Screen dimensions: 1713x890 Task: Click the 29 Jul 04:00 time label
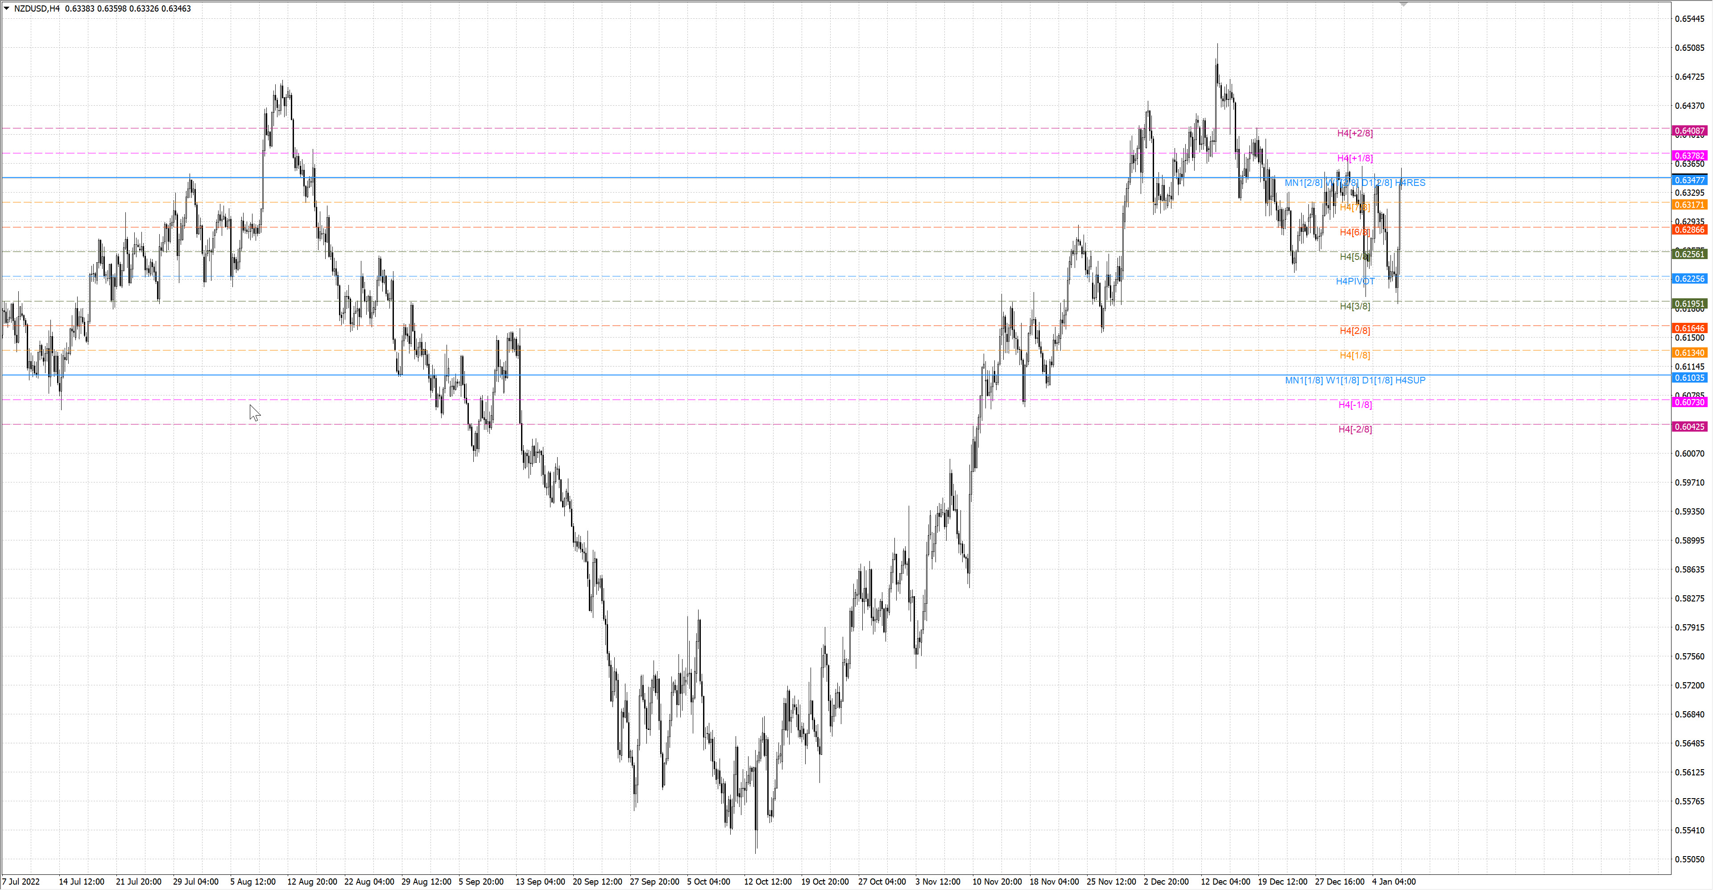195,882
